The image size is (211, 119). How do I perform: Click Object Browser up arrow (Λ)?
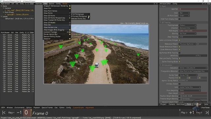click(x=26, y=4)
